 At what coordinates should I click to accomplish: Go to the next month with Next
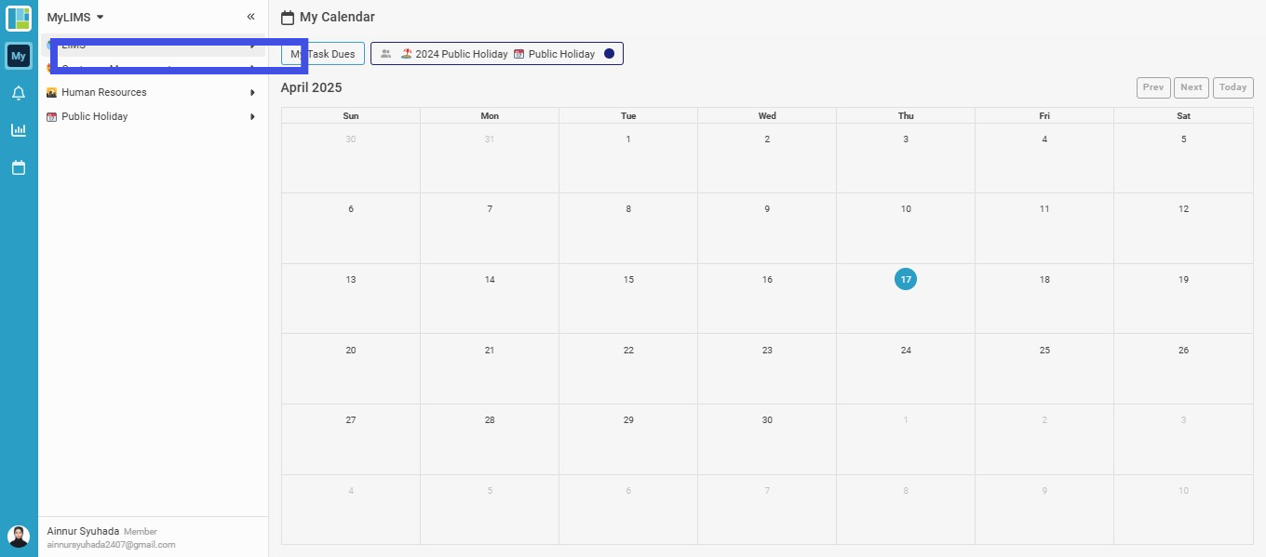click(x=1192, y=87)
